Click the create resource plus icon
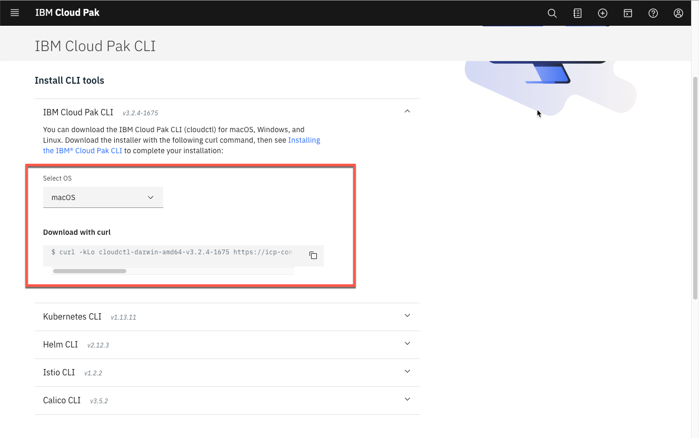699x438 pixels. click(603, 13)
